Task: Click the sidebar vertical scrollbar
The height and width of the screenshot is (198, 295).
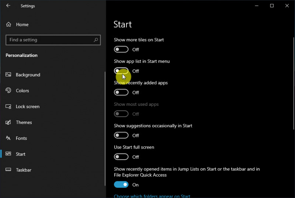Action: click(105, 129)
